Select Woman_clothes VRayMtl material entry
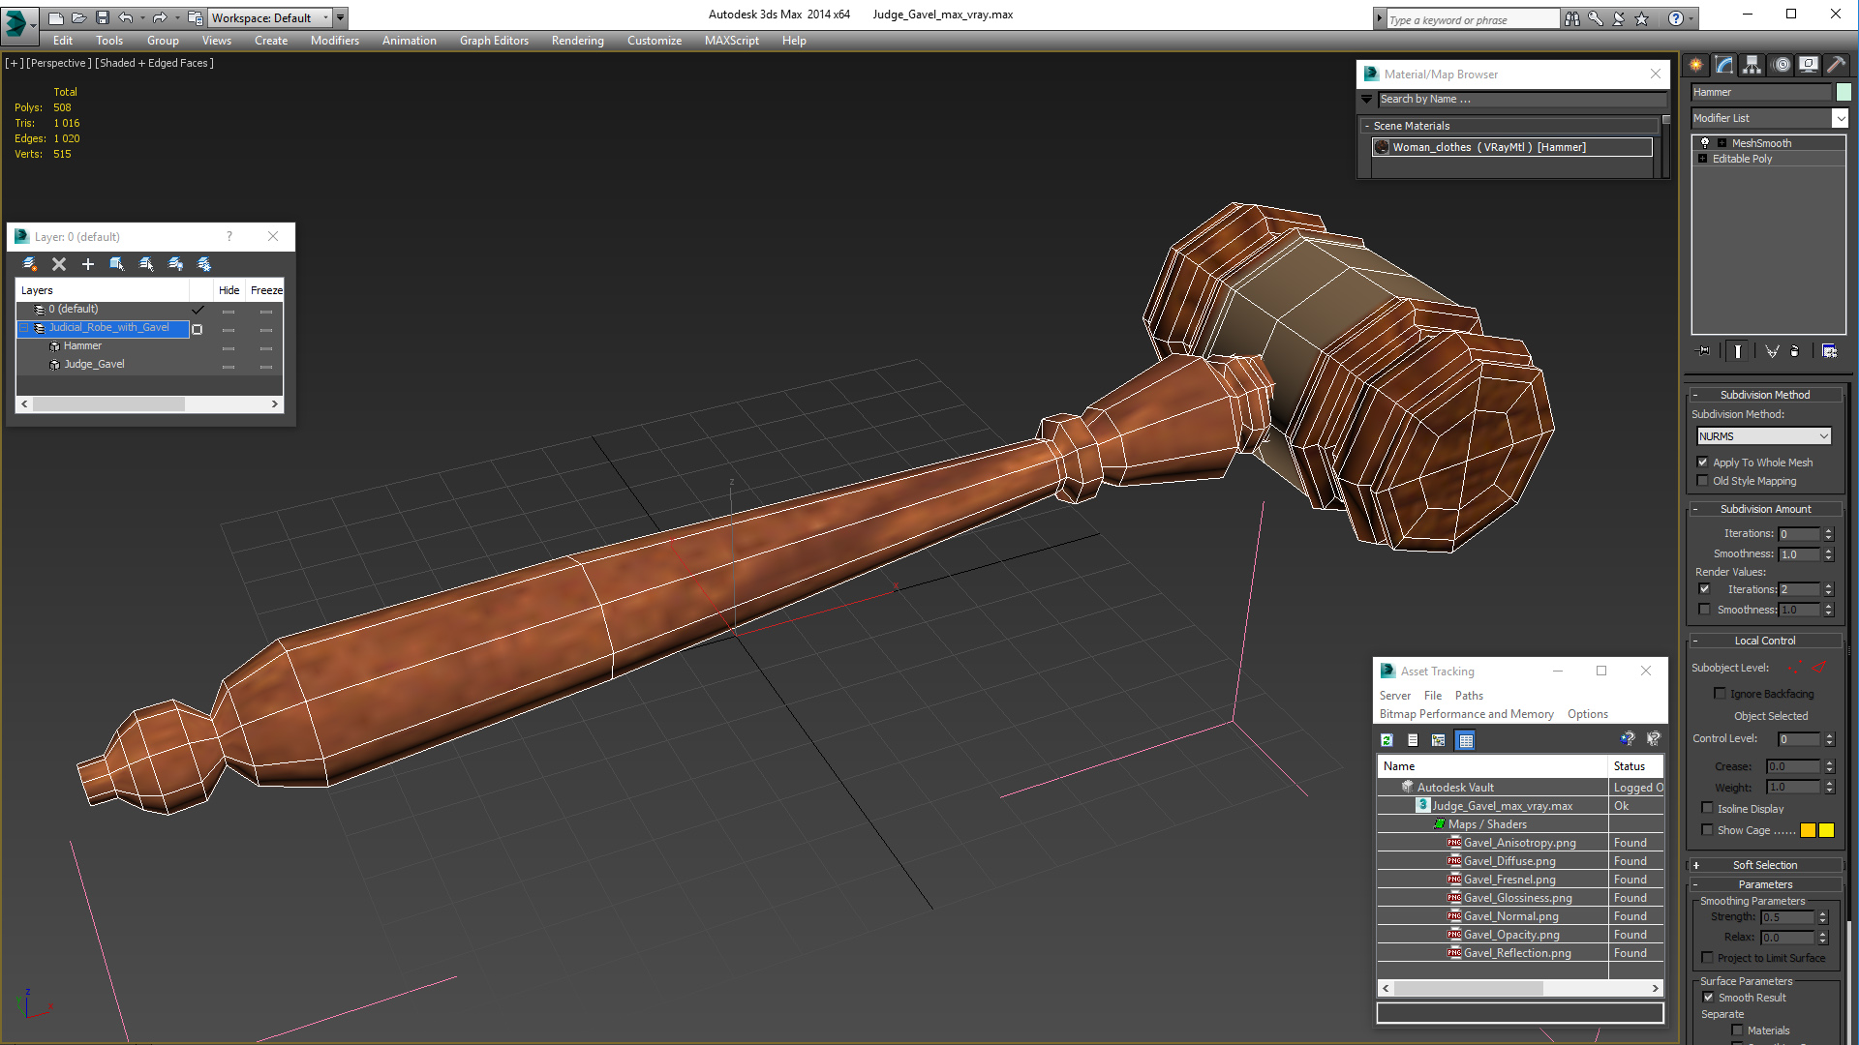 (x=1512, y=147)
